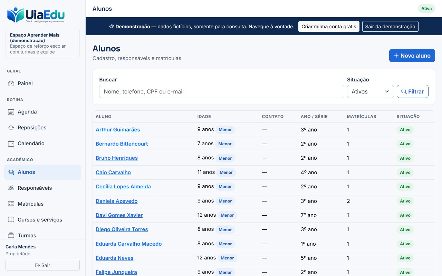Click '7º ano' in Davi Gomes Xavier row
The width and height of the screenshot is (442, 276).
click(x=309, y=215)
